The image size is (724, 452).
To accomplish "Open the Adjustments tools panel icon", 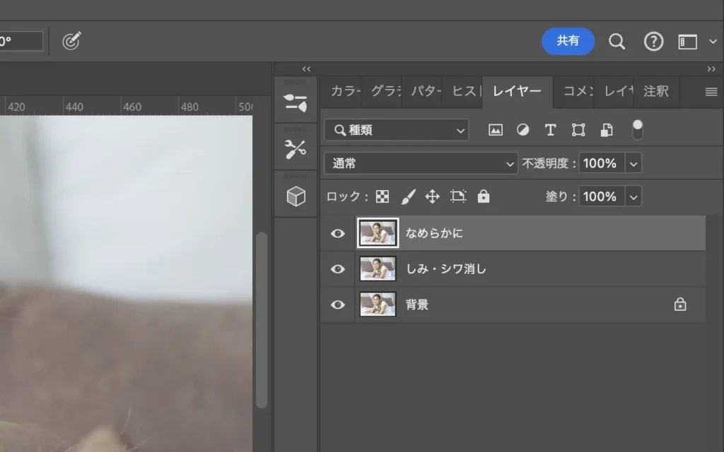I will click(296, 149).
